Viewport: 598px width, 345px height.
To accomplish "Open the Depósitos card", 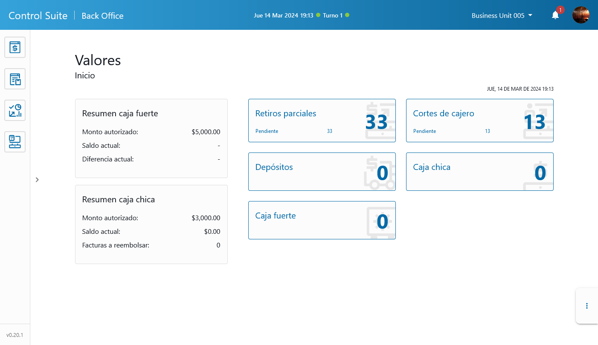I will [x=322, y=172].
